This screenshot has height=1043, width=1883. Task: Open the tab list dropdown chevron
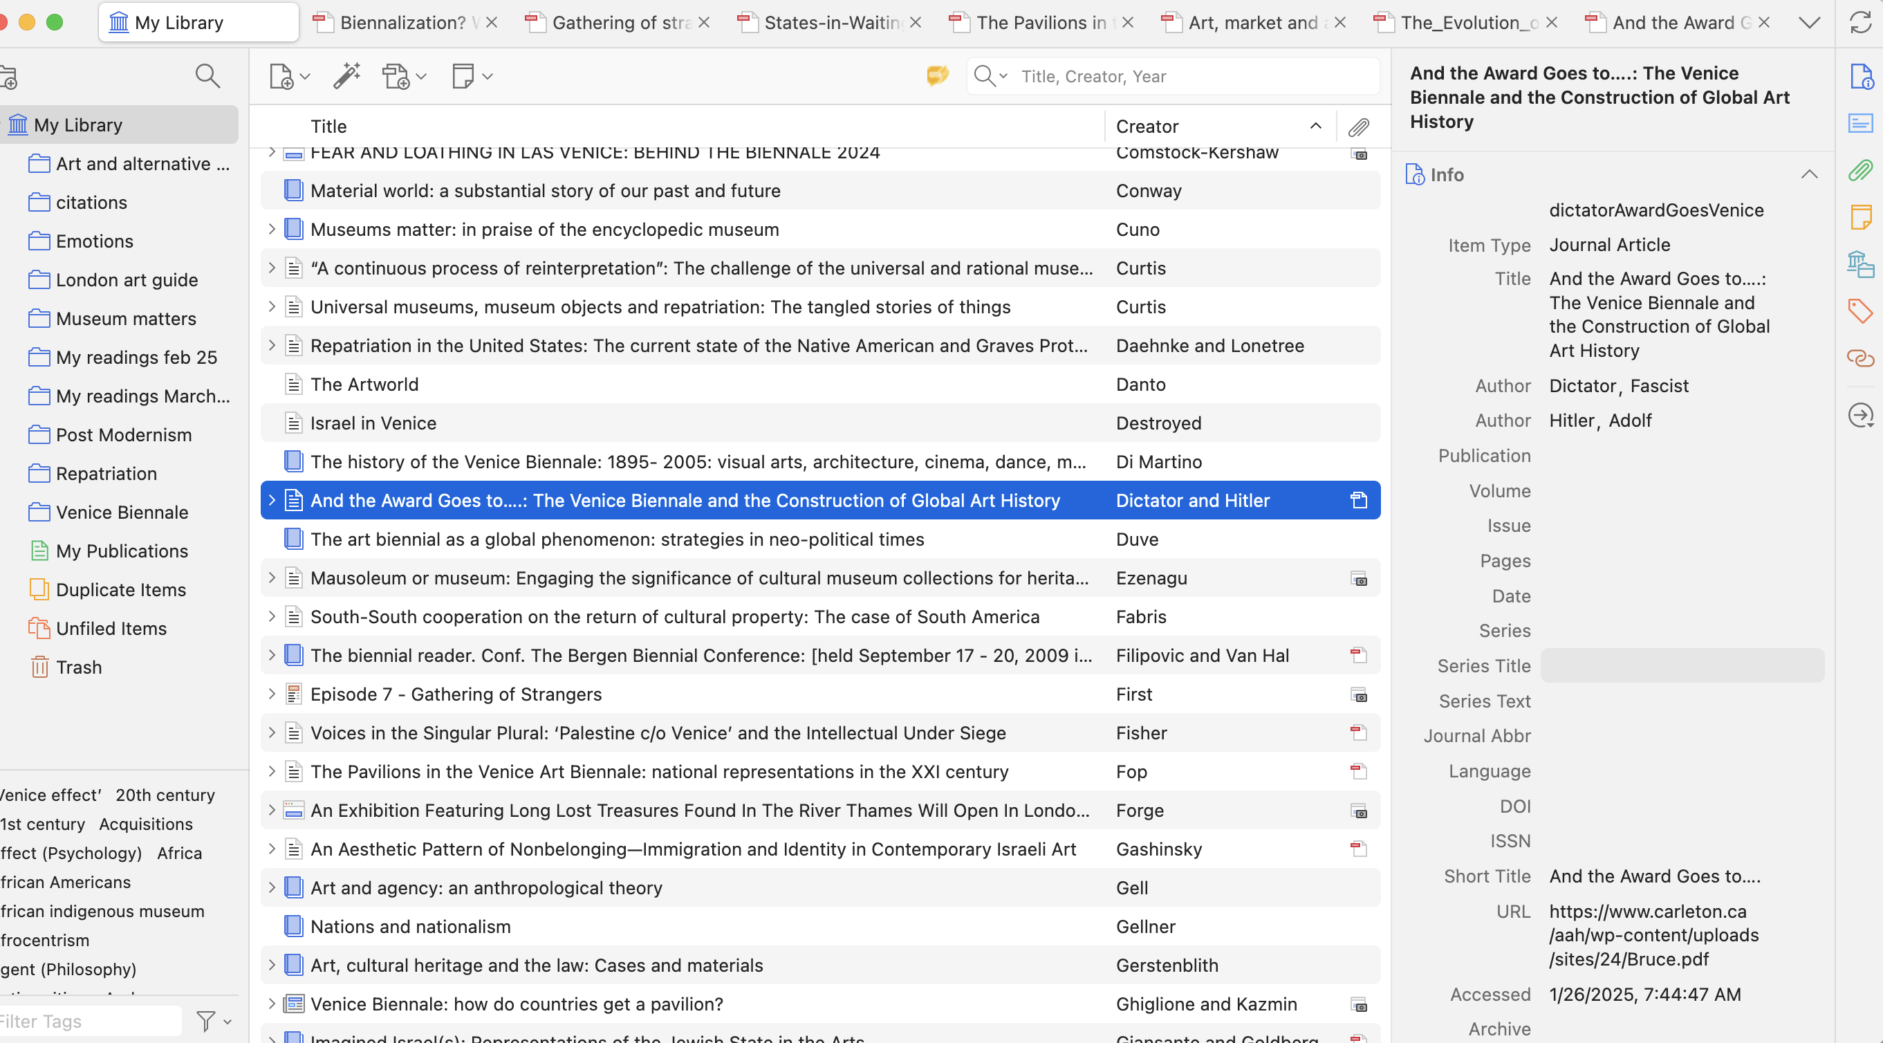[x=1809, y=23]
